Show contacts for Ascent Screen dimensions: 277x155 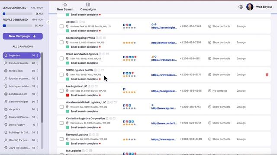219,26
